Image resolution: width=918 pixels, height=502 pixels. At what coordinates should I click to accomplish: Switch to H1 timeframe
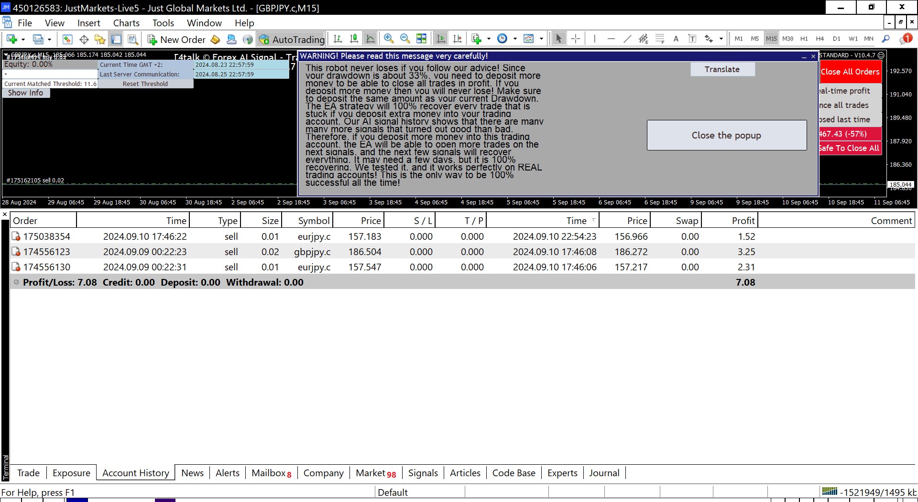[804, 39]
